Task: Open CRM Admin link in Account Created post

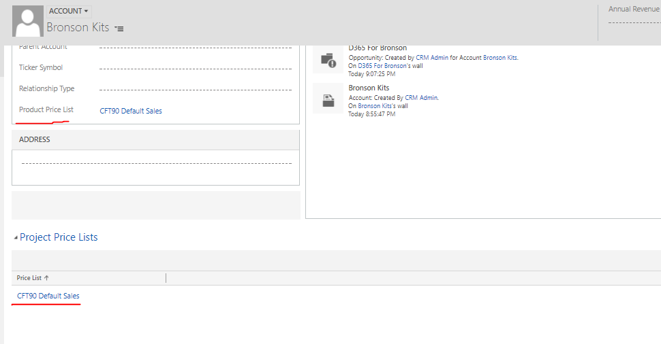Action: tap(421, 98)
